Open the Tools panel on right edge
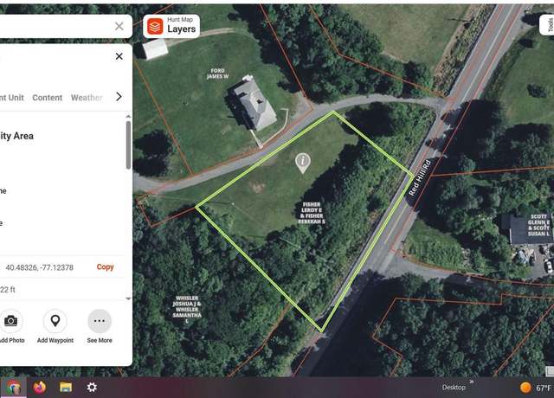The image size is (554, 398). (549, 25)
